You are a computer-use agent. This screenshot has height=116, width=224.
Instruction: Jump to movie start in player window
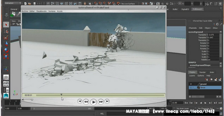click(x=80, y=101)
